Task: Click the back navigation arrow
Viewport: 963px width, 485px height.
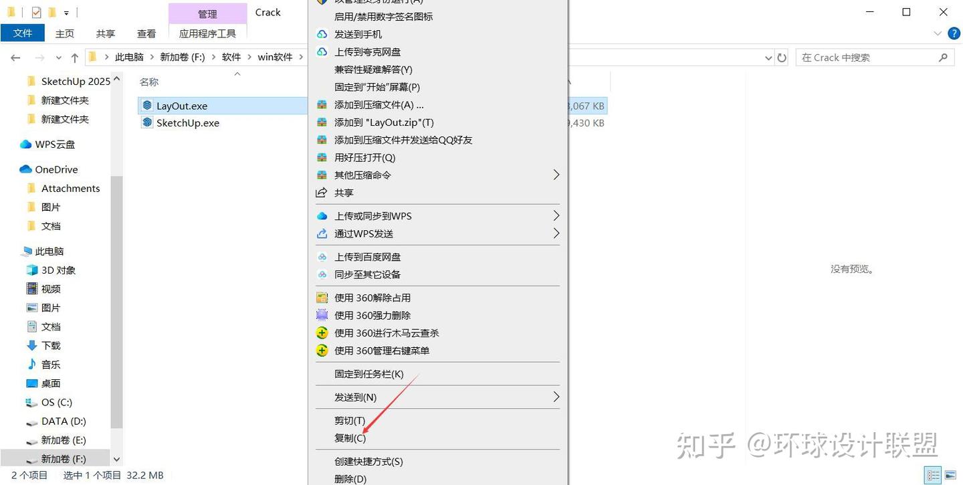Action: point(15,57)
